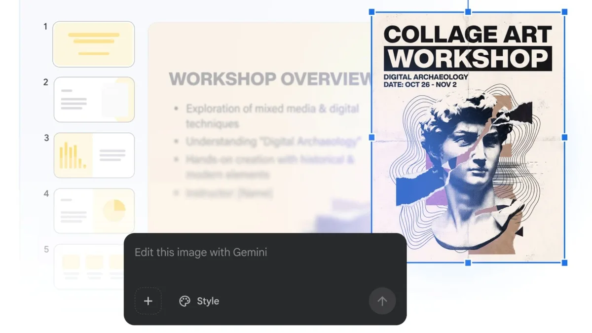Click the top-left resize handle of poster image
The height and width of the screenshot is (333, 592).
pyautogui.click(x=371, y=12)
